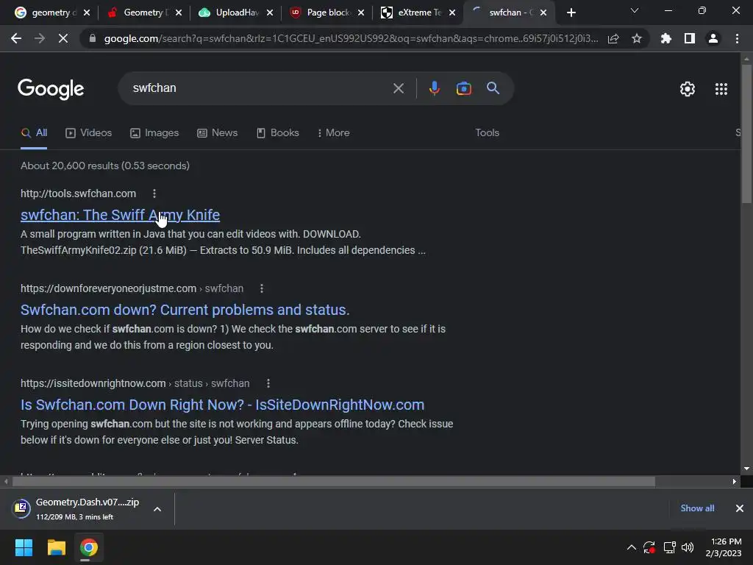Open options for tools.swfchan.com result
This screenshot has height=565, width=753.
point(154,193)
